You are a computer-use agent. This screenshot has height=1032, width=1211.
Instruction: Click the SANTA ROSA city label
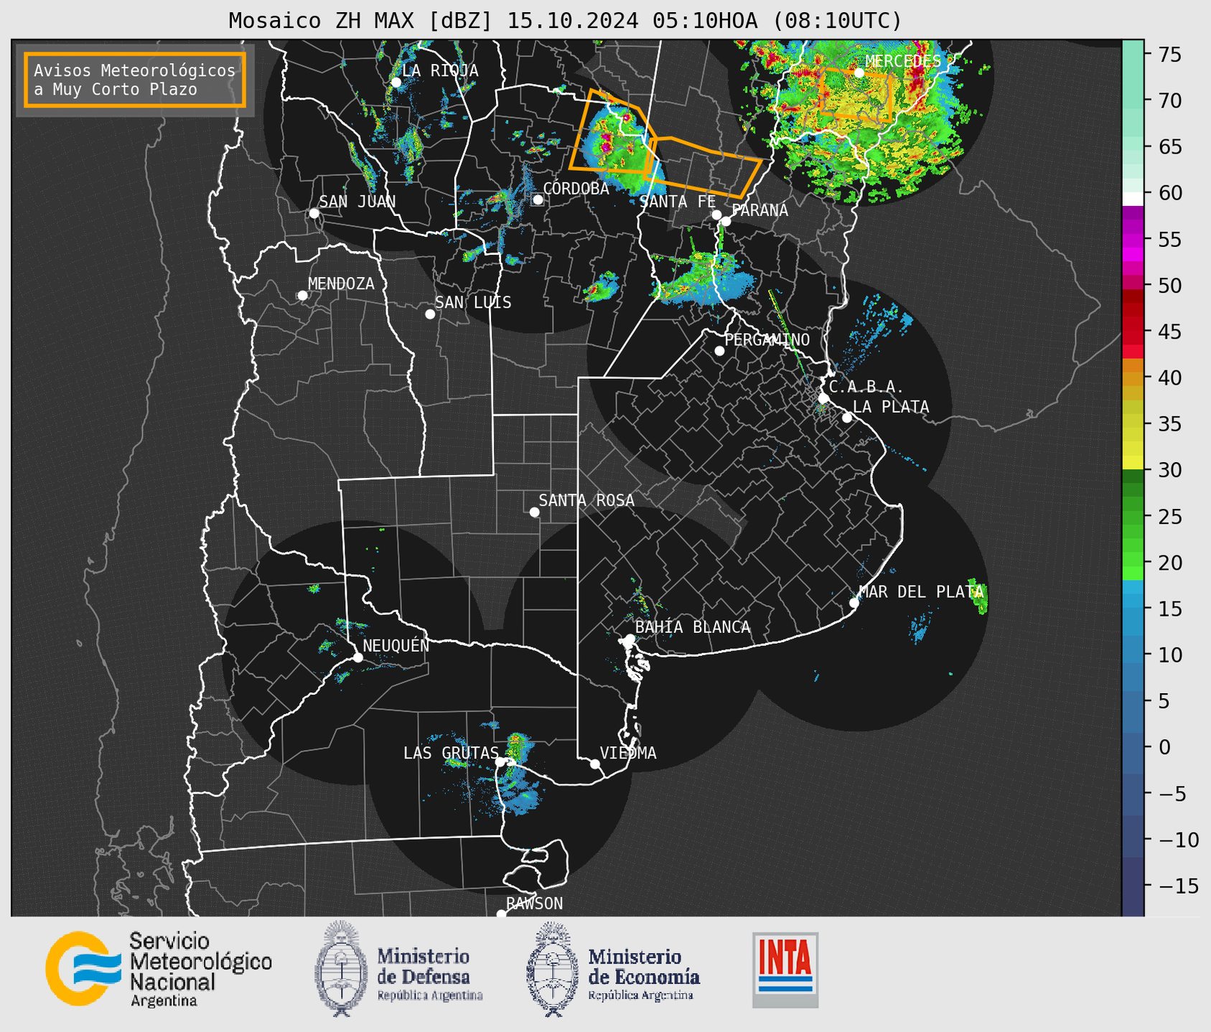coord(586,500)
